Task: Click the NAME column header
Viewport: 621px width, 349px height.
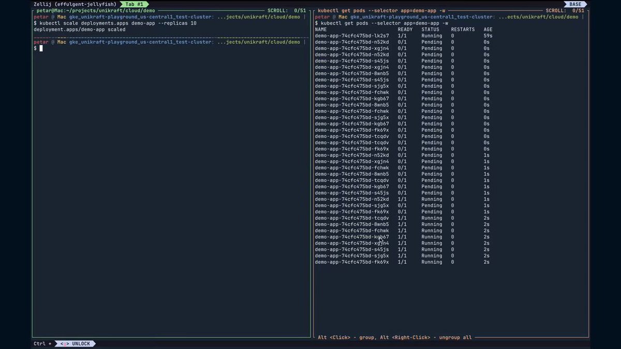Action: tap(321, 29)
